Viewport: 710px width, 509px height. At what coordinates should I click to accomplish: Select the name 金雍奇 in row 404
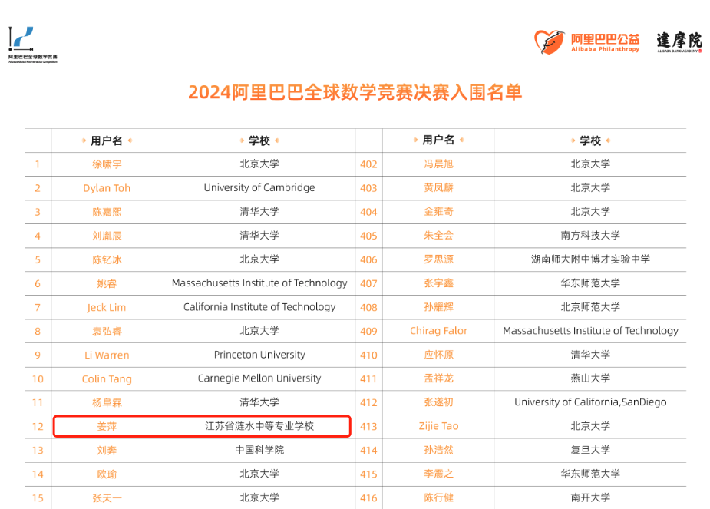pos(438,211)
